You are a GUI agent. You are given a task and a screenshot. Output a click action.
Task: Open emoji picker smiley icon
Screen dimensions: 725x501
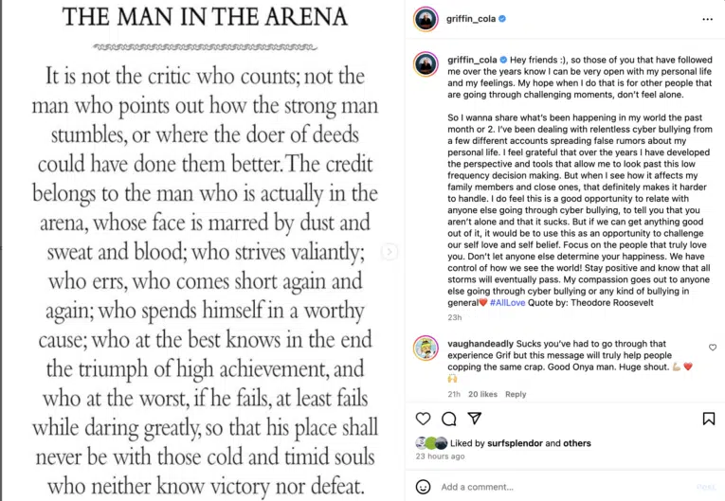[423, 487]
